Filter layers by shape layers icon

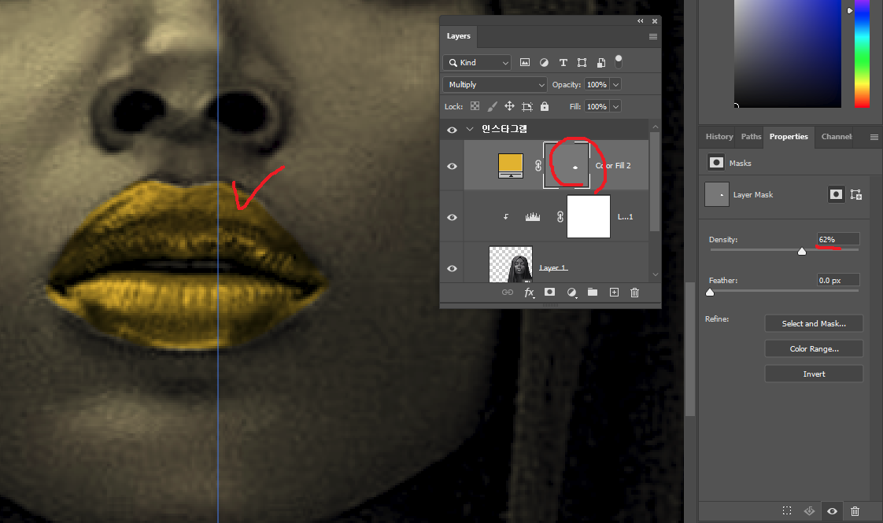click(582, 62)
